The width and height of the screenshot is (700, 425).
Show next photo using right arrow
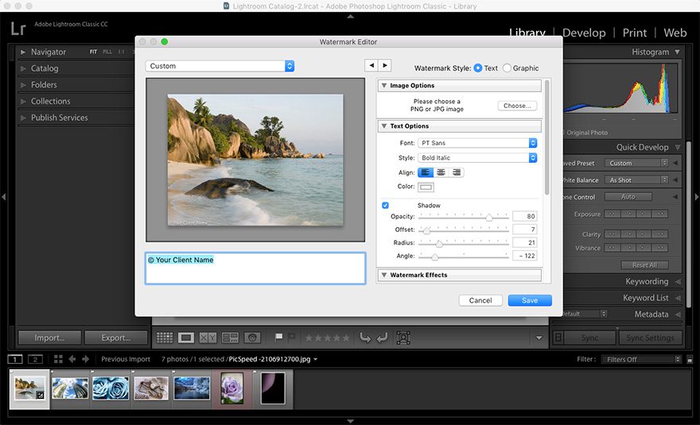coord(385,65)
